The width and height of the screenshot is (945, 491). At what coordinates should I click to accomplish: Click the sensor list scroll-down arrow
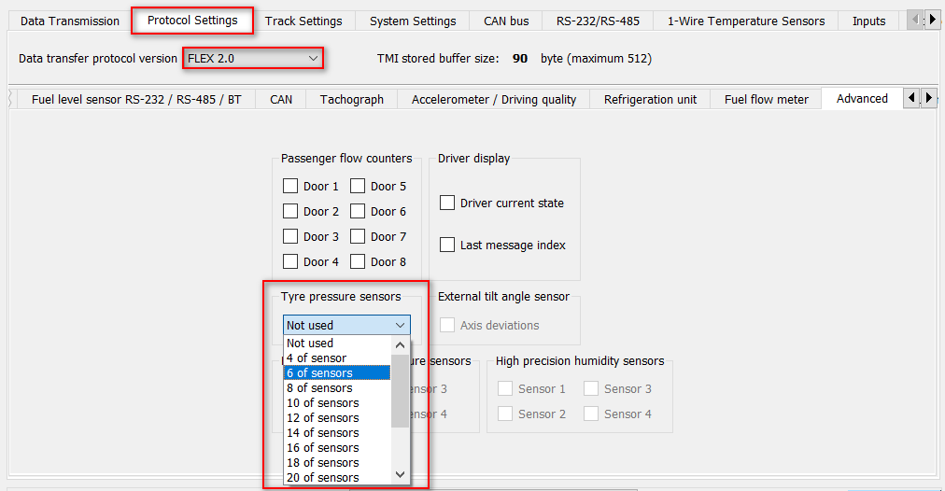400,475
